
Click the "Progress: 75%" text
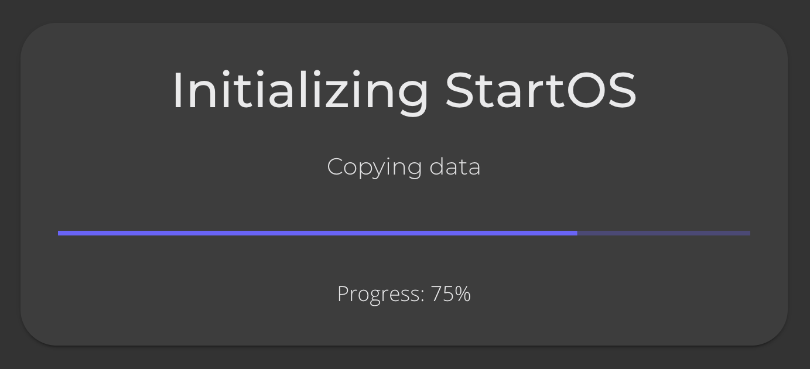click(404, 293)
